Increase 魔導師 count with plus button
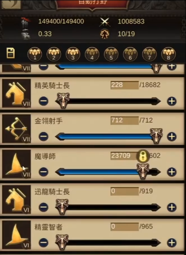Screen dimensions: 186x255 click(172, 172)
